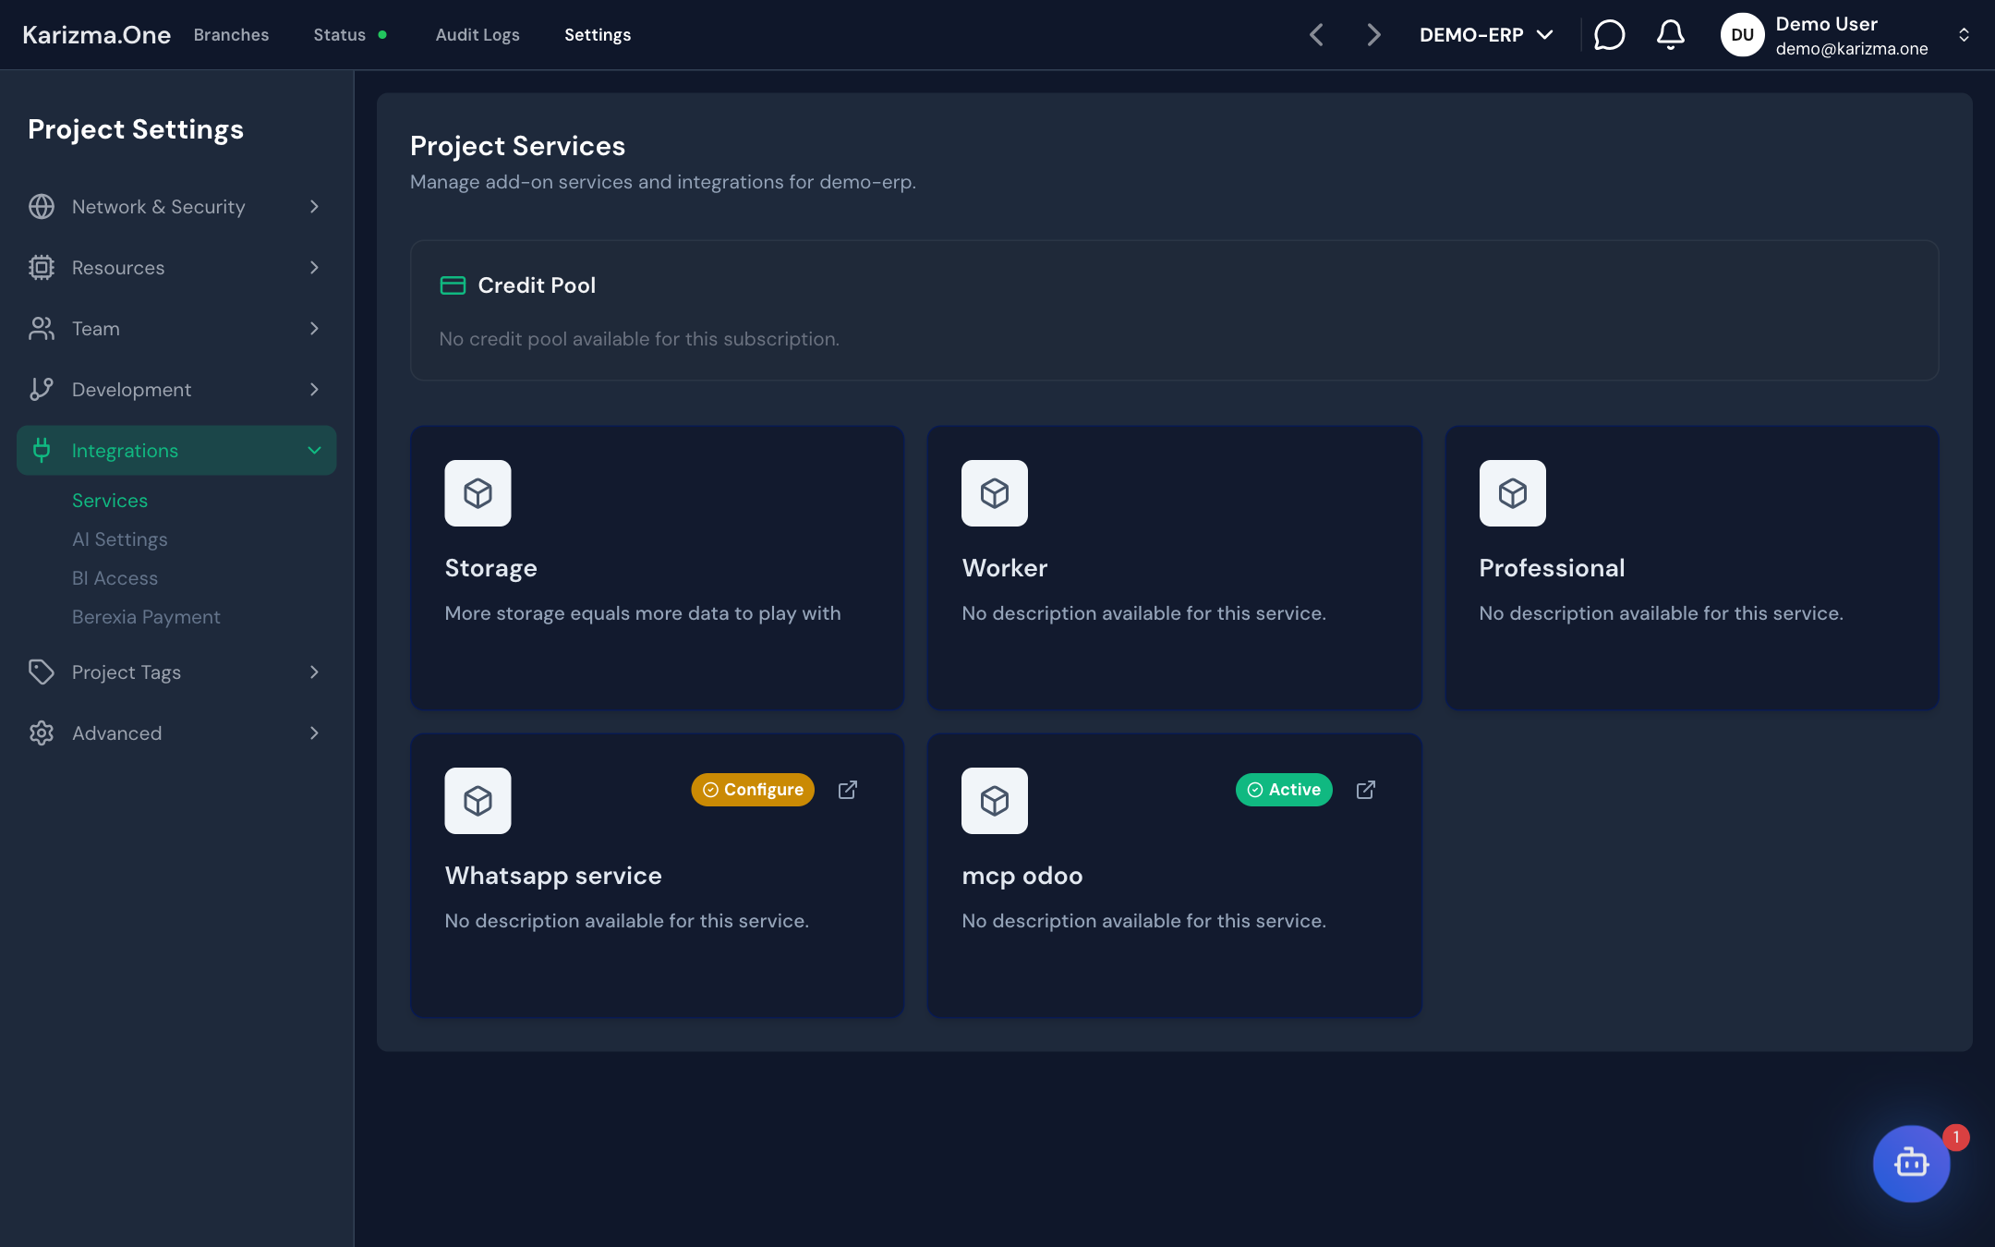Open the Whatsapp service card title
The height and width of the screenshot is (1247, 1995).
pos(553,876)
